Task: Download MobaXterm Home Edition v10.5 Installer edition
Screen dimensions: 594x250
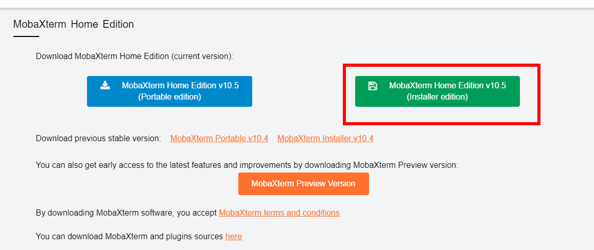Action: coord(437,91)
